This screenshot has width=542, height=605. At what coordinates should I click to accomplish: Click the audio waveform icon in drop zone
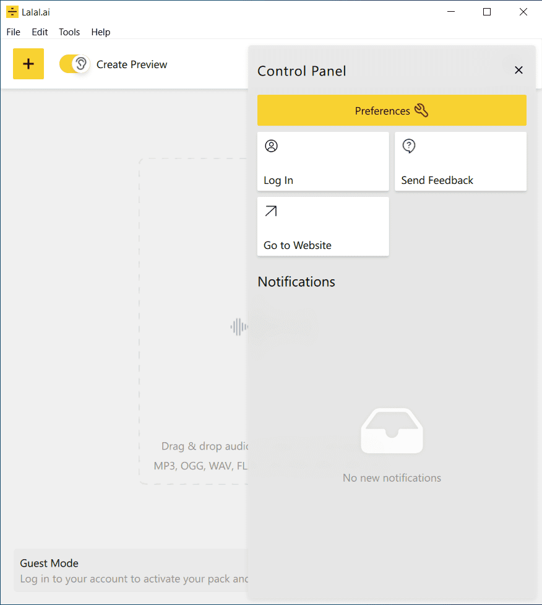tap(239, 327)
